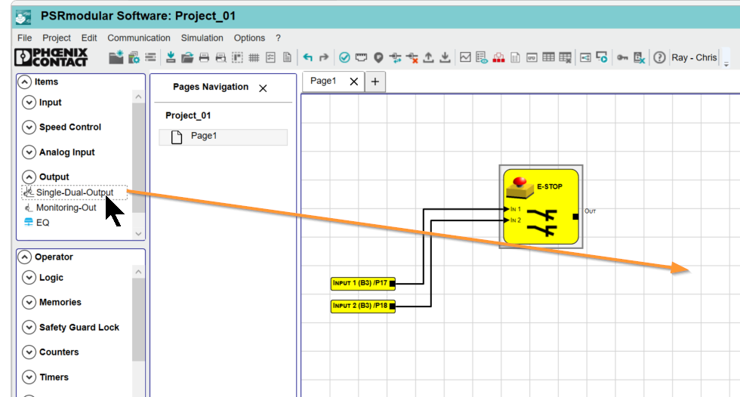Click the password key icon
Image resolution: width=740 pixels, height=397 pixels.
[x=622, y=57]
